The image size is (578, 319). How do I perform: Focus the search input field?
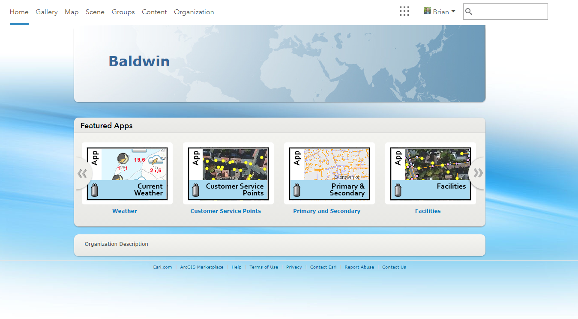click(510, 12)
